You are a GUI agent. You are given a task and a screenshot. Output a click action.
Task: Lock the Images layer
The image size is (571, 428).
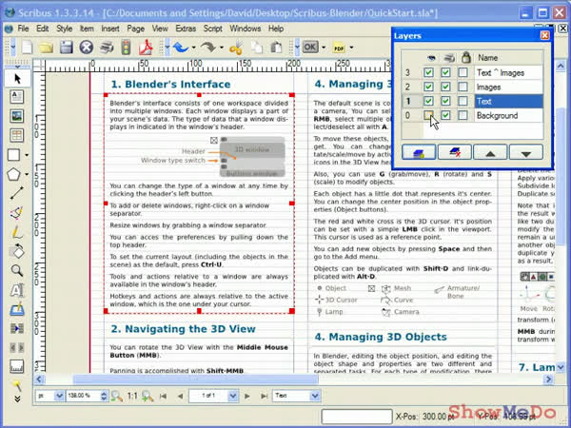463,87
